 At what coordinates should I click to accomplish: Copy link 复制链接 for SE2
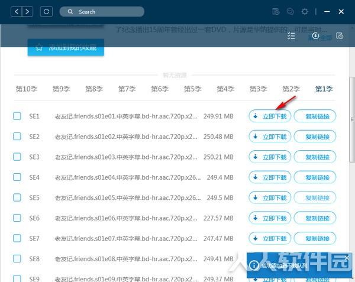(x=315, y=137)
